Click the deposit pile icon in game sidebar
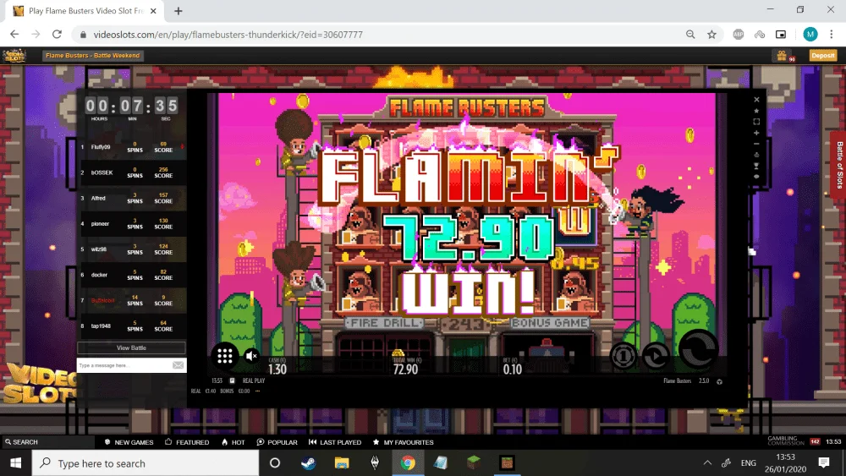The height and width of the screenshot is (476, 846). pyautogui.click(x=756, y=155)
